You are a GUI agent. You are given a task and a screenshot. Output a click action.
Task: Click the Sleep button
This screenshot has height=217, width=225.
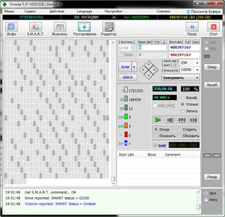click(212, 67)
